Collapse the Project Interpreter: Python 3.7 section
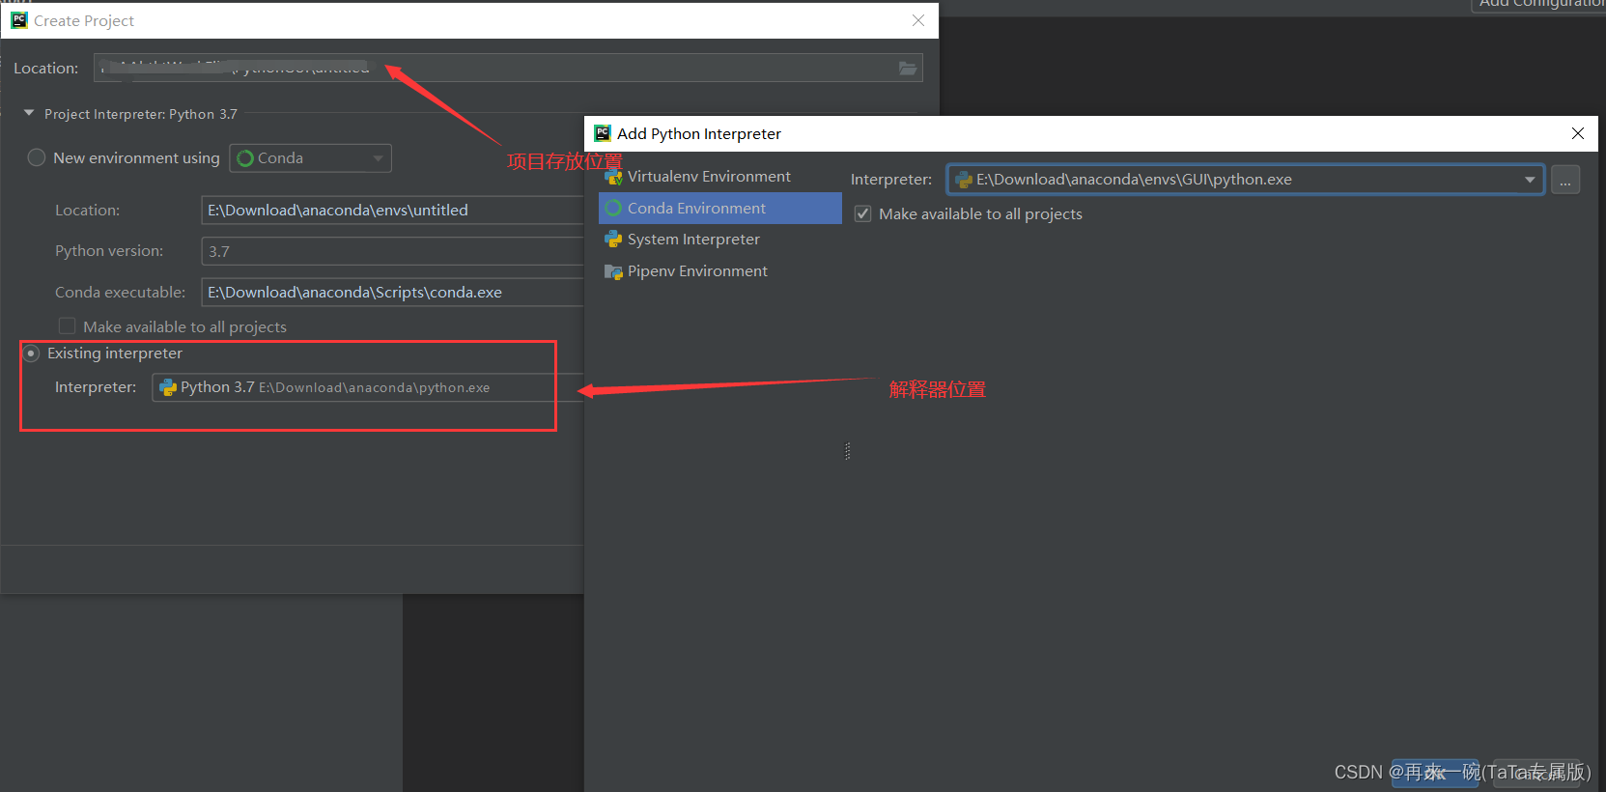The height and width of the screenshot is (792, 1606). click(29, 113)
